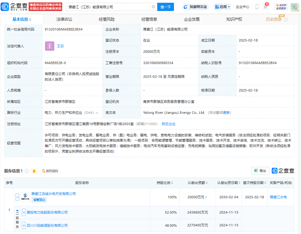Screen dimensions: 301x234
Task: Expand 20000万元 capital details arrow
Action: click(x=206, y=197)
